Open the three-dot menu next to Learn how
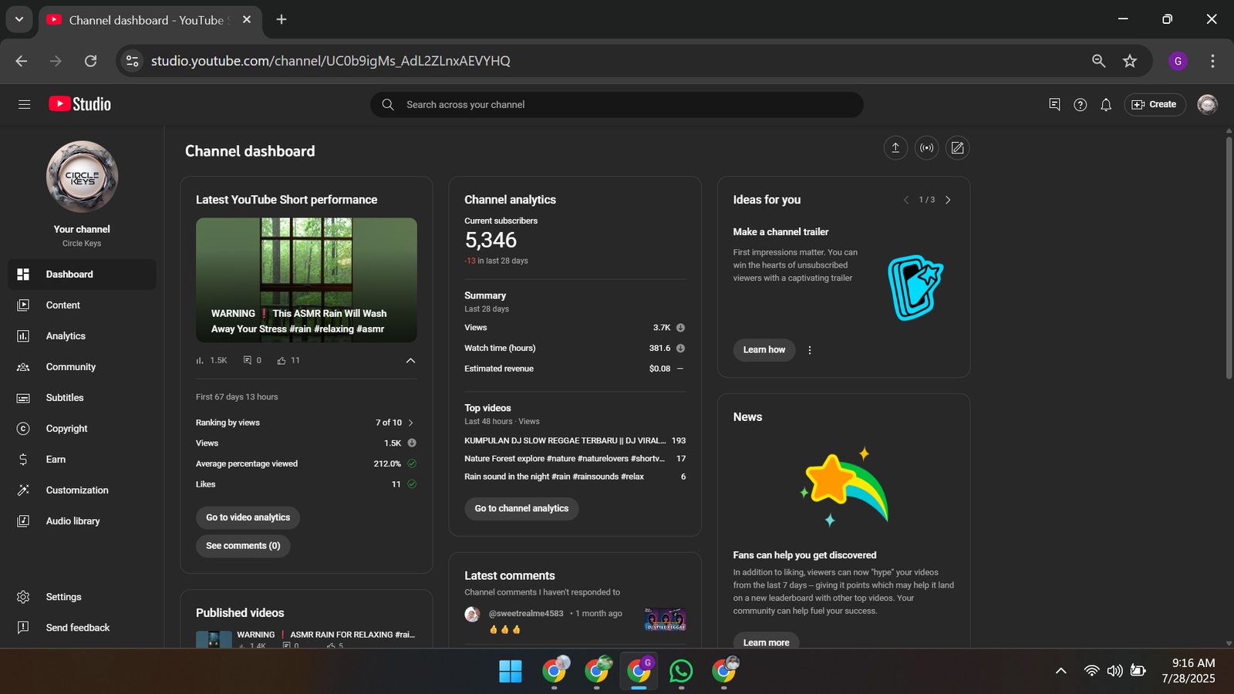 (x=810, y=350)
